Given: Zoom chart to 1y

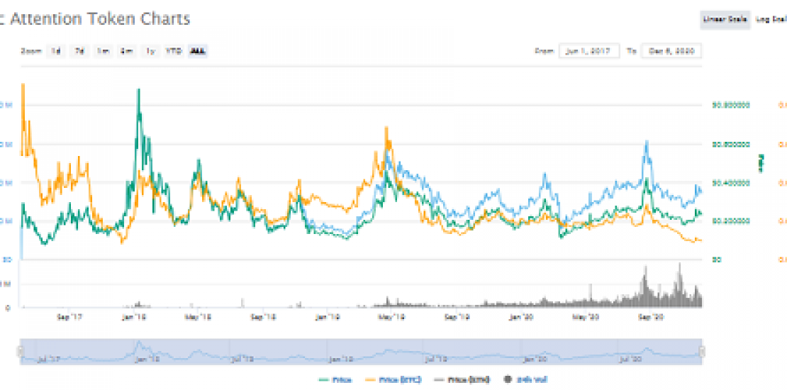Looking at the screenshot, I should tap(150, 51).
